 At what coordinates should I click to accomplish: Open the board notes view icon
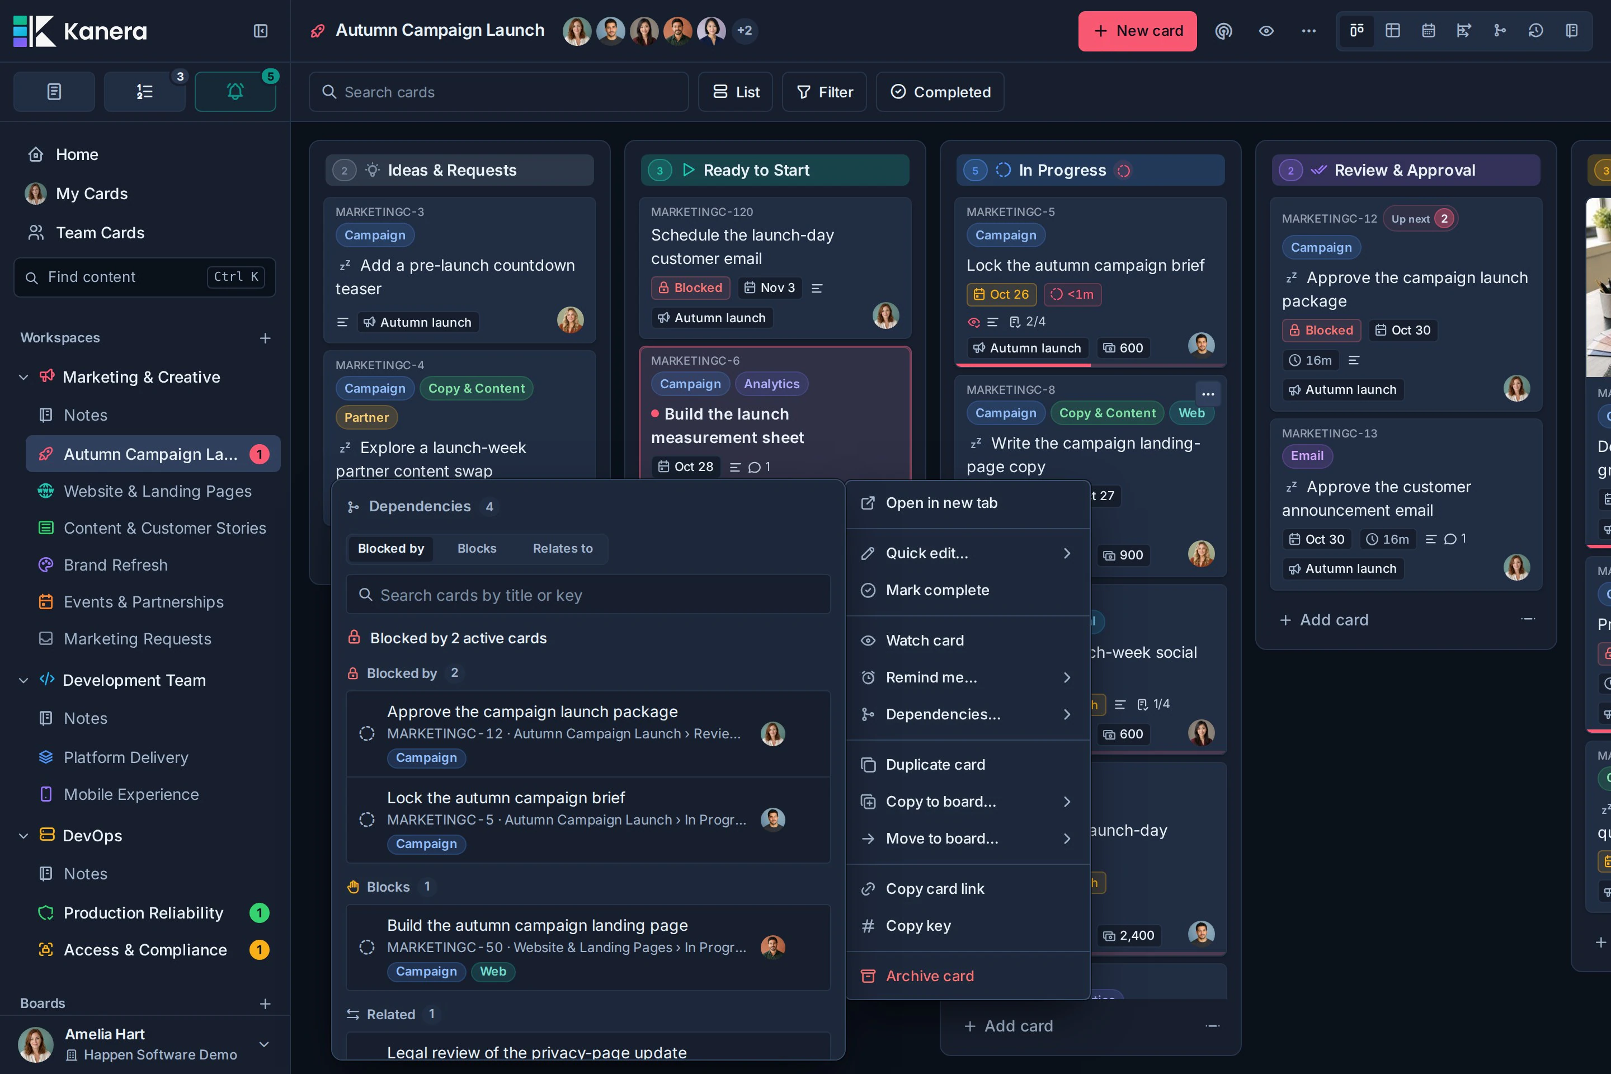click(1572, 31)
